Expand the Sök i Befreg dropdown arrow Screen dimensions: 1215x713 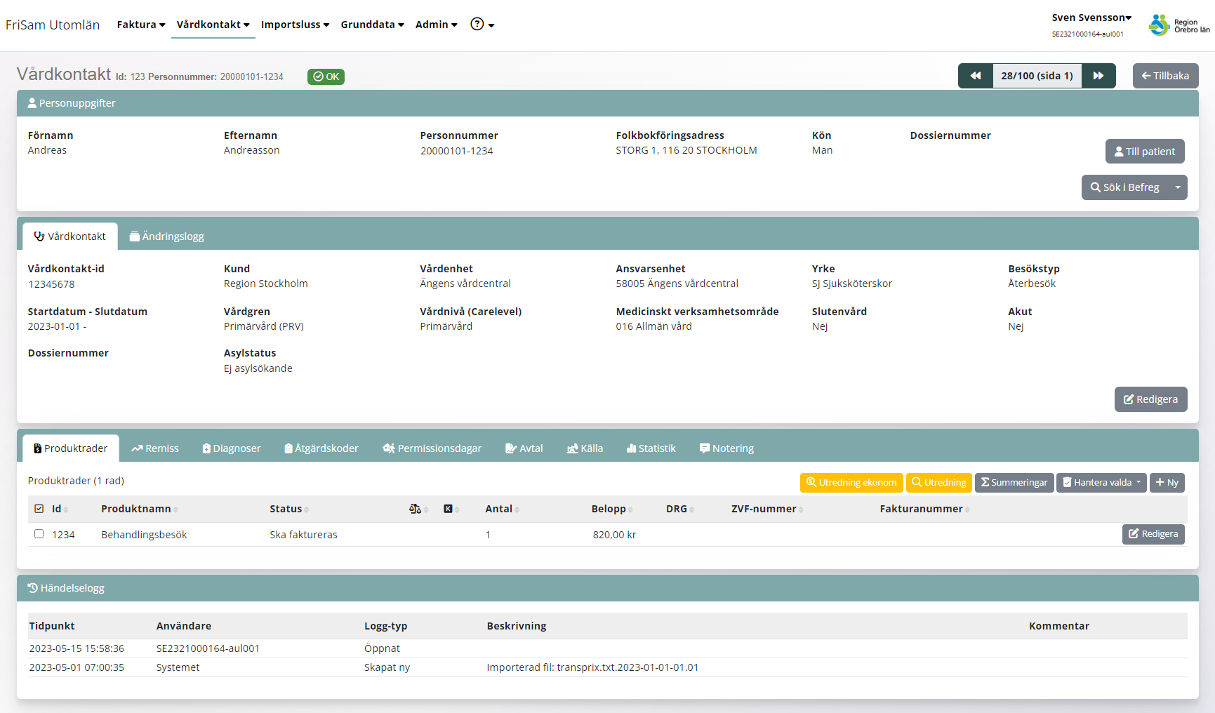[1178, 187]
